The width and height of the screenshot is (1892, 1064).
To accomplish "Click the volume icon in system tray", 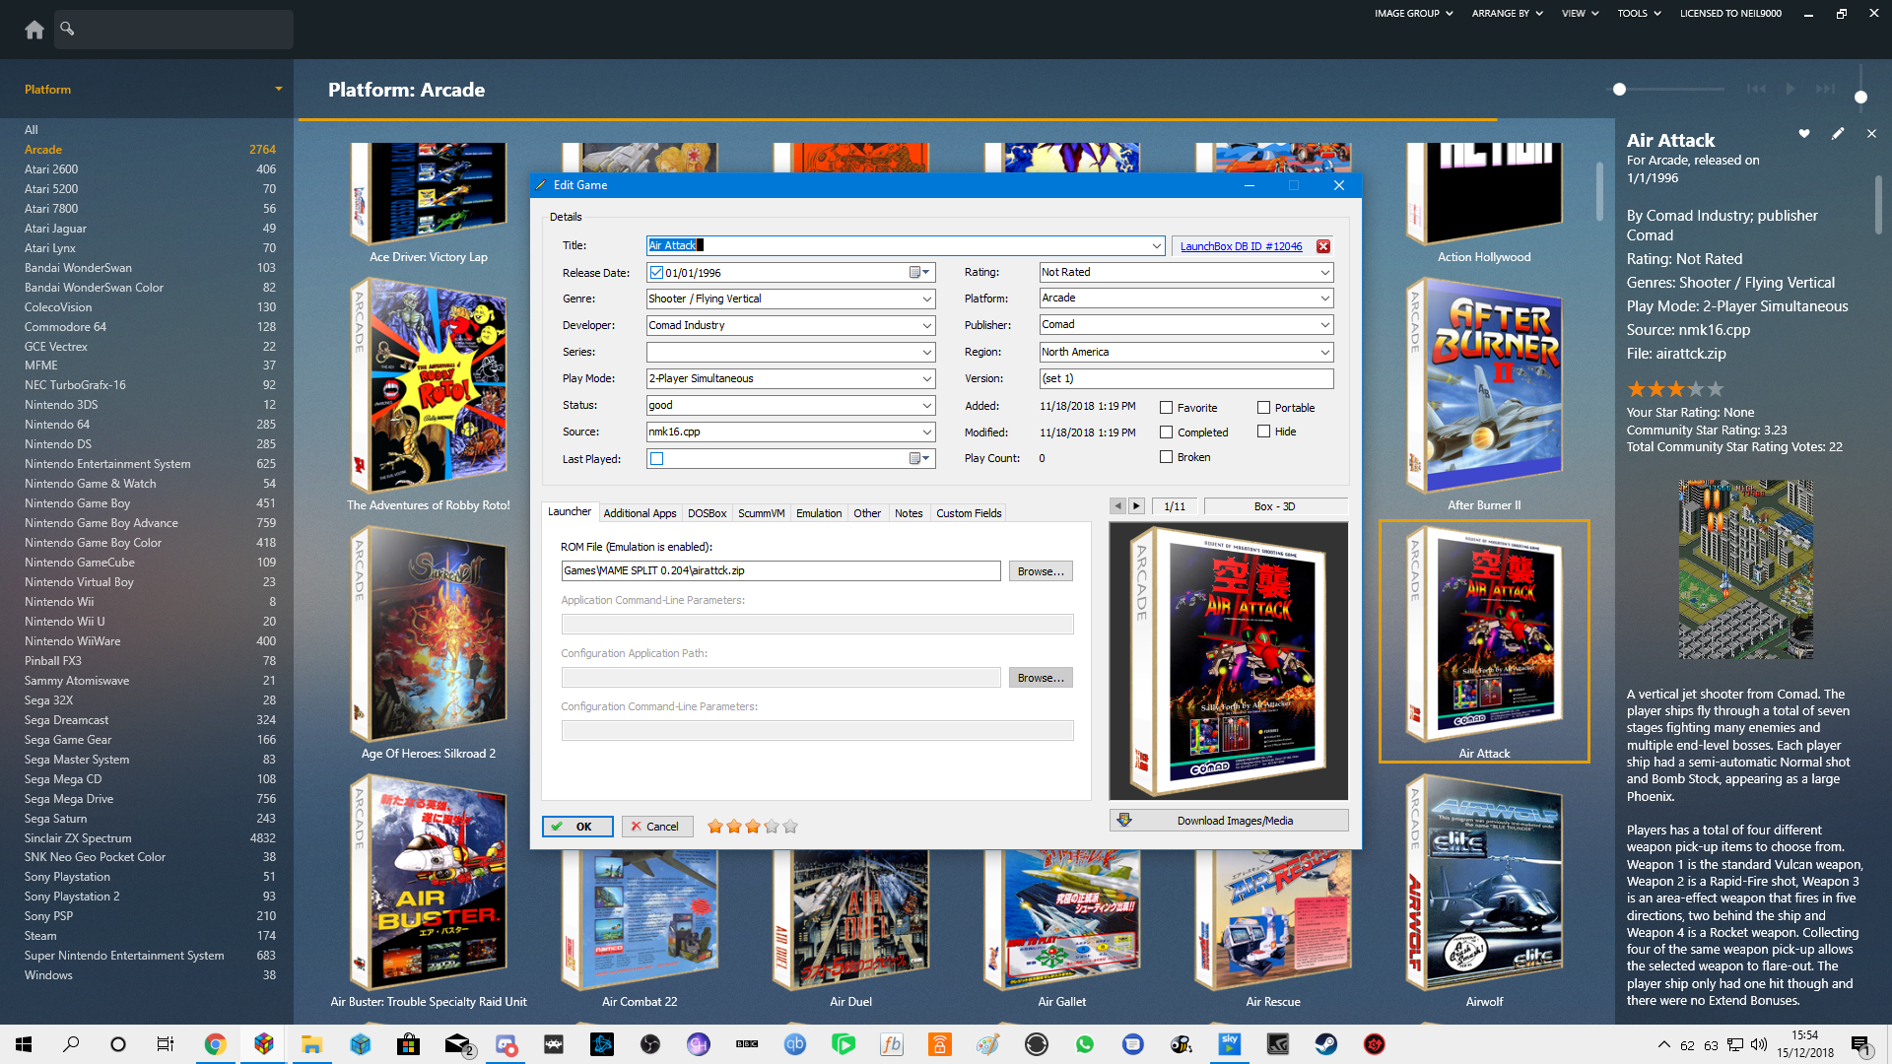I will (1759, 1045).
